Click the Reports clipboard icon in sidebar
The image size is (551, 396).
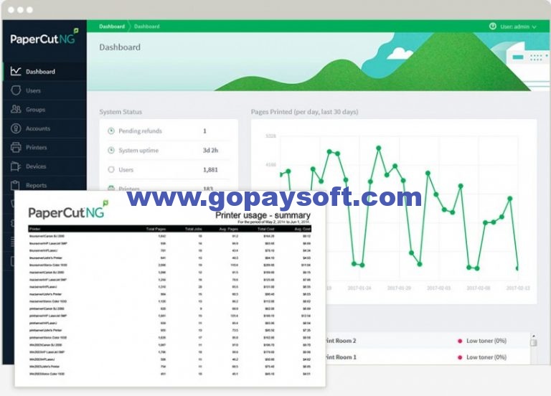click(16, 185)
